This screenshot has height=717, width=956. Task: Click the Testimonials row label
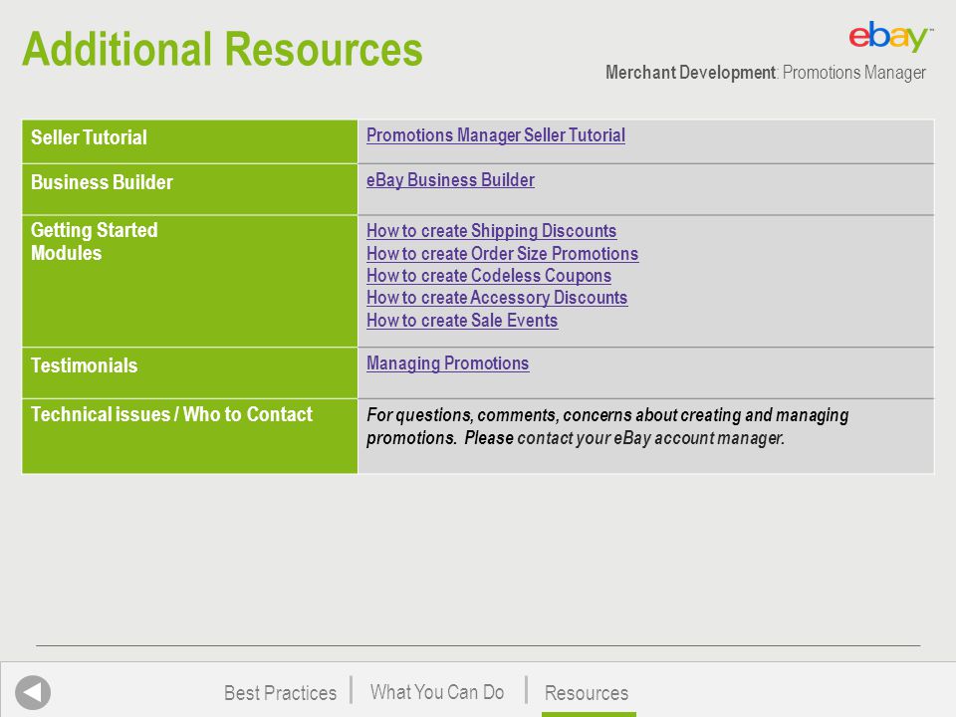click(84, 365)
